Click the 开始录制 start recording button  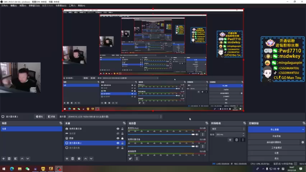click(x=276, y=136)
